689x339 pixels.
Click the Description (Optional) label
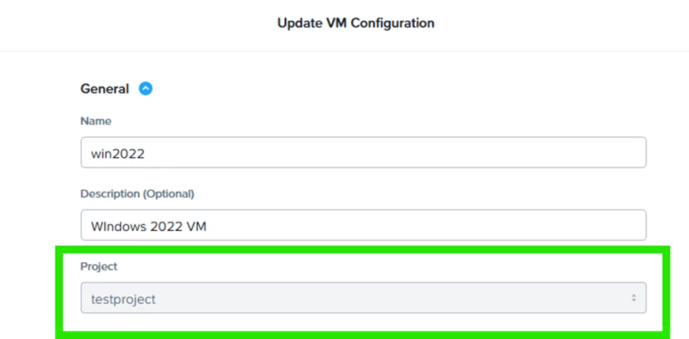point(137,193)
